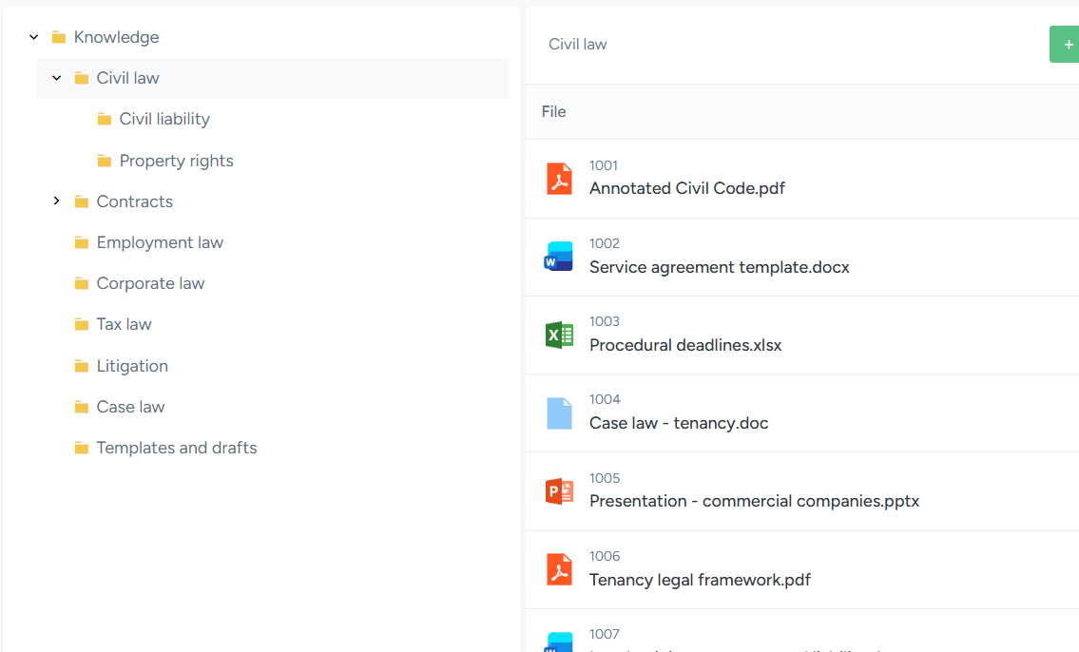
Task: Click file number 1006
Action: pyautogui.click(x=605, y=556)
